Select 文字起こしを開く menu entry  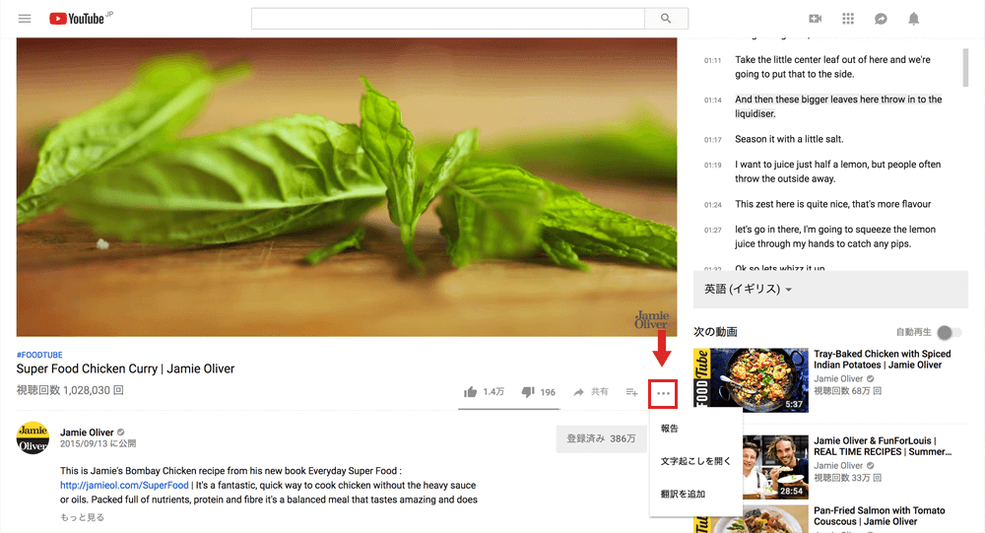(x=696, y=461)
